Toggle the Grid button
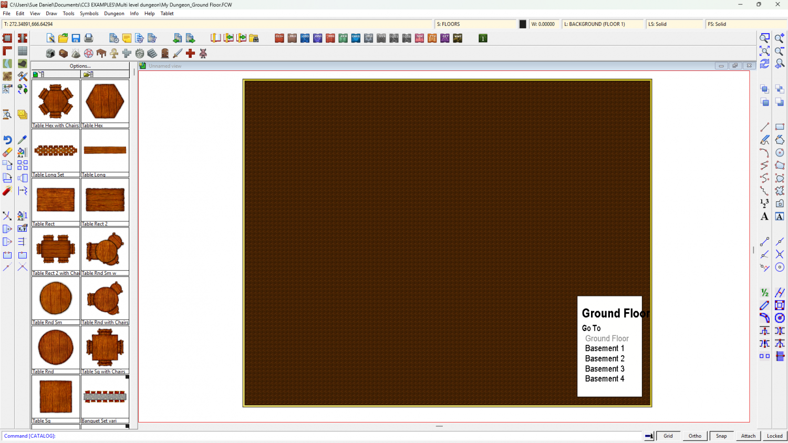 [668, 436]
